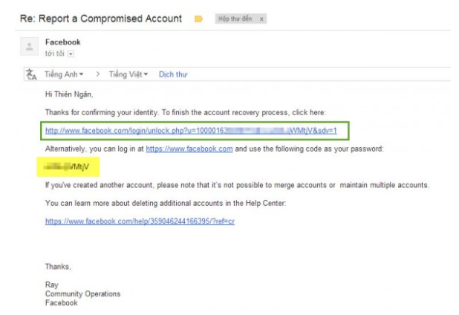459x315 pixels.
Task: Open the 'Tiếng Anh' source language dropdown
Action: 64,74
